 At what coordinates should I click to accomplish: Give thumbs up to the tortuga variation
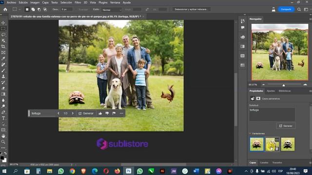(x=100, y=113)
